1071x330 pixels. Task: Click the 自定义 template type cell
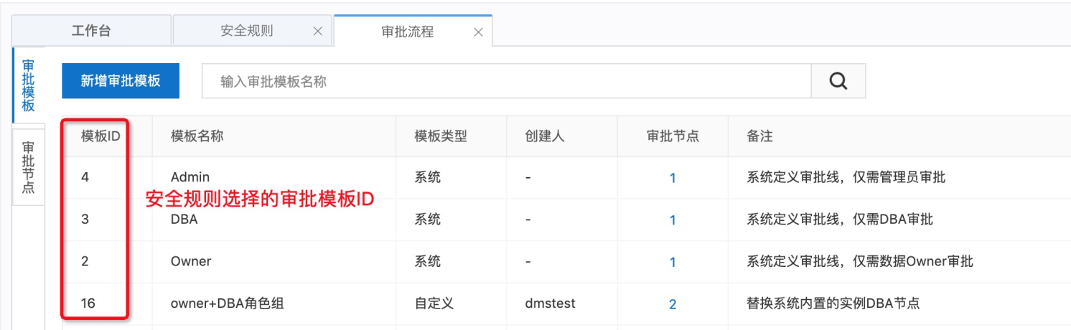click(x=434, y=303)
